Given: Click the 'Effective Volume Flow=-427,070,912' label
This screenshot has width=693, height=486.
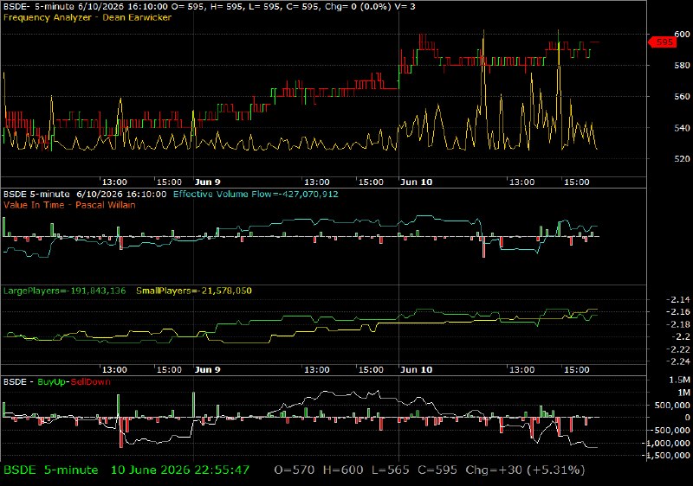Looking at the screenshot, I should [x=256, y=194].
